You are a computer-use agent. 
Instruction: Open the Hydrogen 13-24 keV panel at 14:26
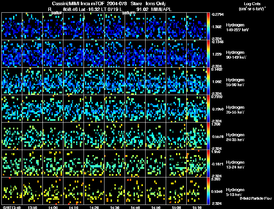click(x=94, y=164)
